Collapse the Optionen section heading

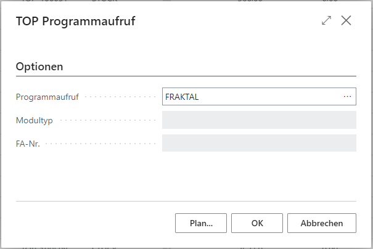click(40, 66)
